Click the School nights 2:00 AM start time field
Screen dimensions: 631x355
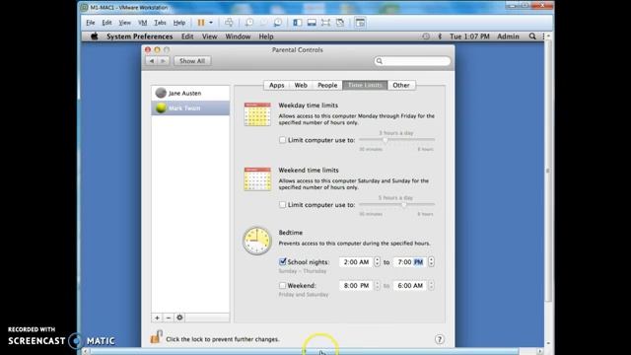(356, 262)
